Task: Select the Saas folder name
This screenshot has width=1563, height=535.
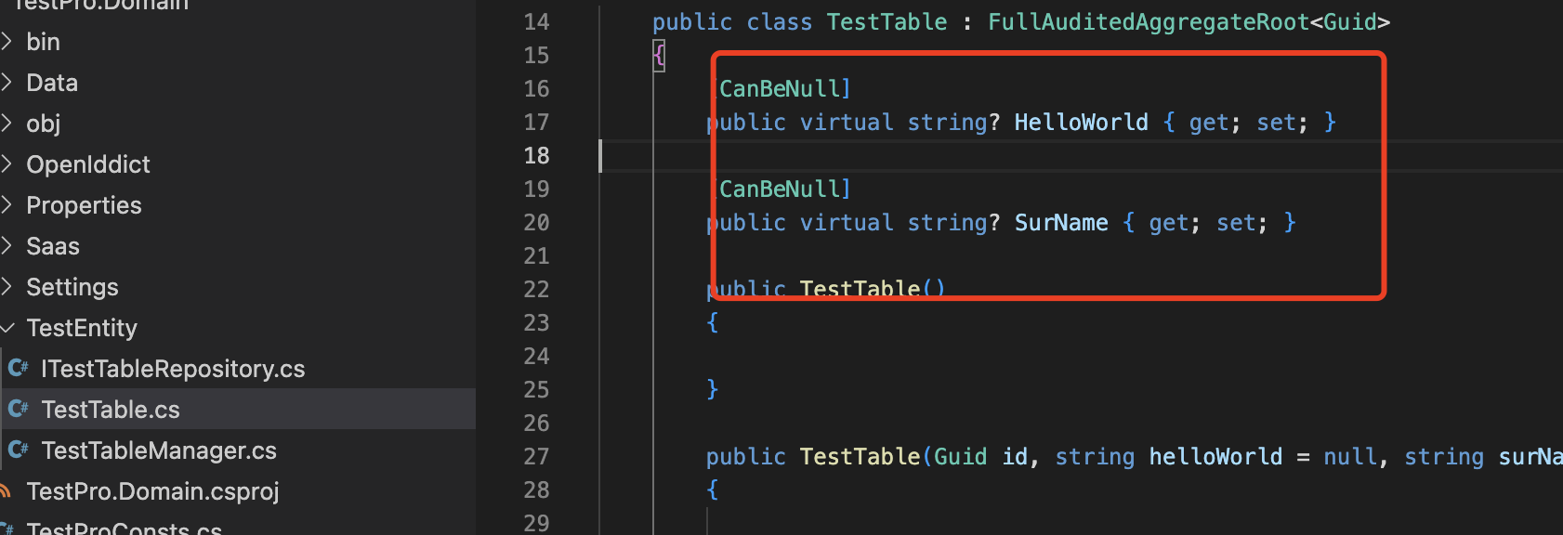Action: [x=53, y=246]
